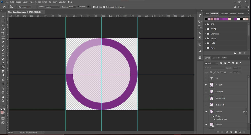Viewport: 251px width, 135px height.
Task: Select the Ellipse shape tool
Action: click(3, 93)
